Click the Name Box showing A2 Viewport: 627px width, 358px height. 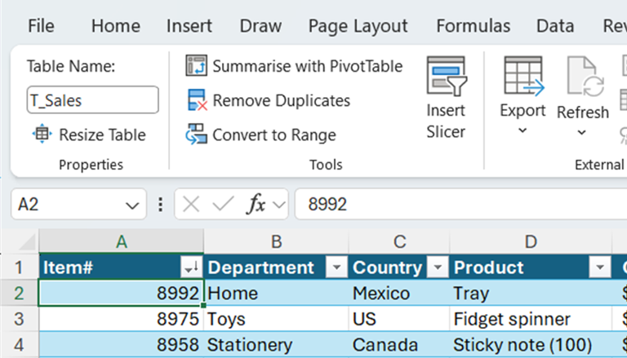(78, 205)
